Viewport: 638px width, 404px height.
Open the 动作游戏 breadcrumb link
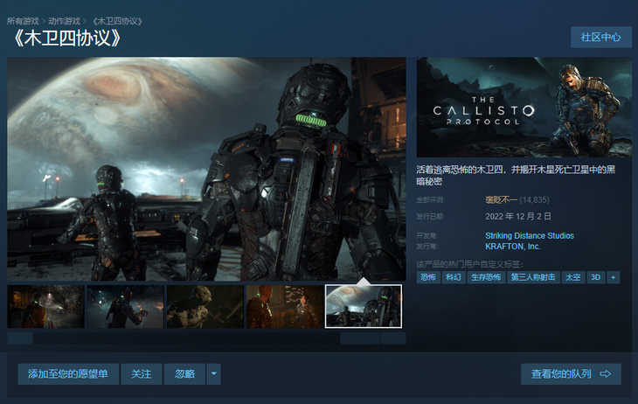coord(65,21)
